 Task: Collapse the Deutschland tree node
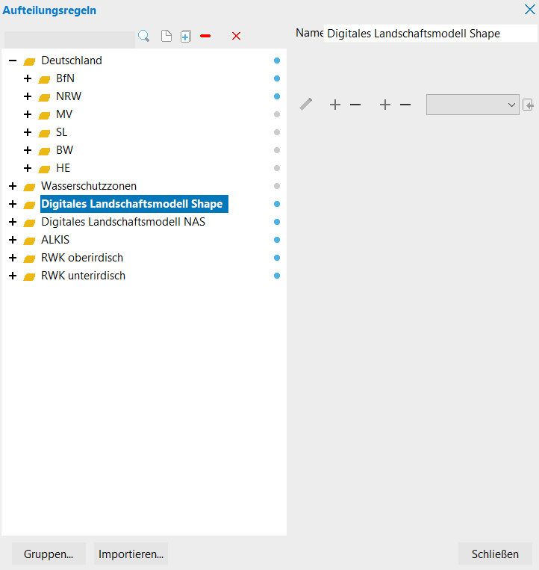tap(13, 61)
